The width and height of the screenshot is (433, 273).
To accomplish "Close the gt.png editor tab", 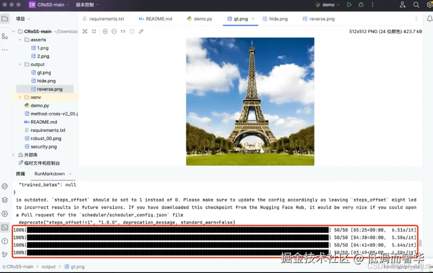I will click(253, 19).
